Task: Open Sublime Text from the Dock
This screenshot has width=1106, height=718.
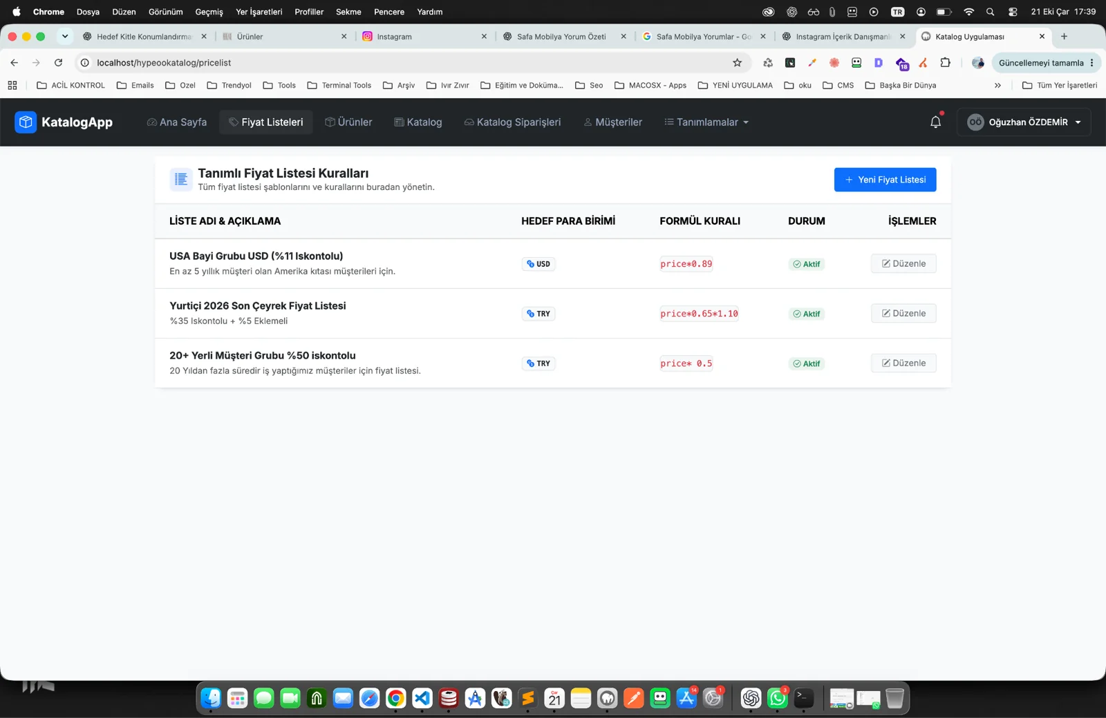Action: pyautogui.click(x=528, y=699)
